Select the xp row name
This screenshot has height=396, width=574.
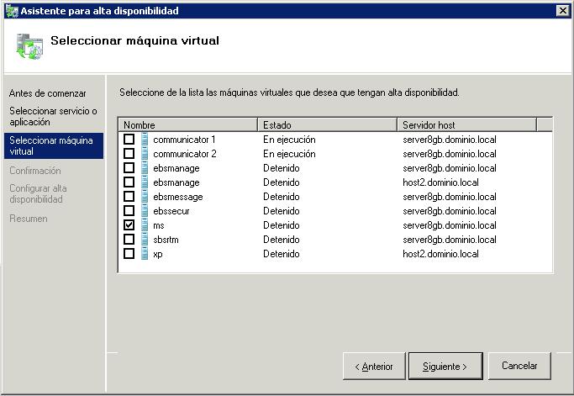pyautogui.click(x=158, y=254)
